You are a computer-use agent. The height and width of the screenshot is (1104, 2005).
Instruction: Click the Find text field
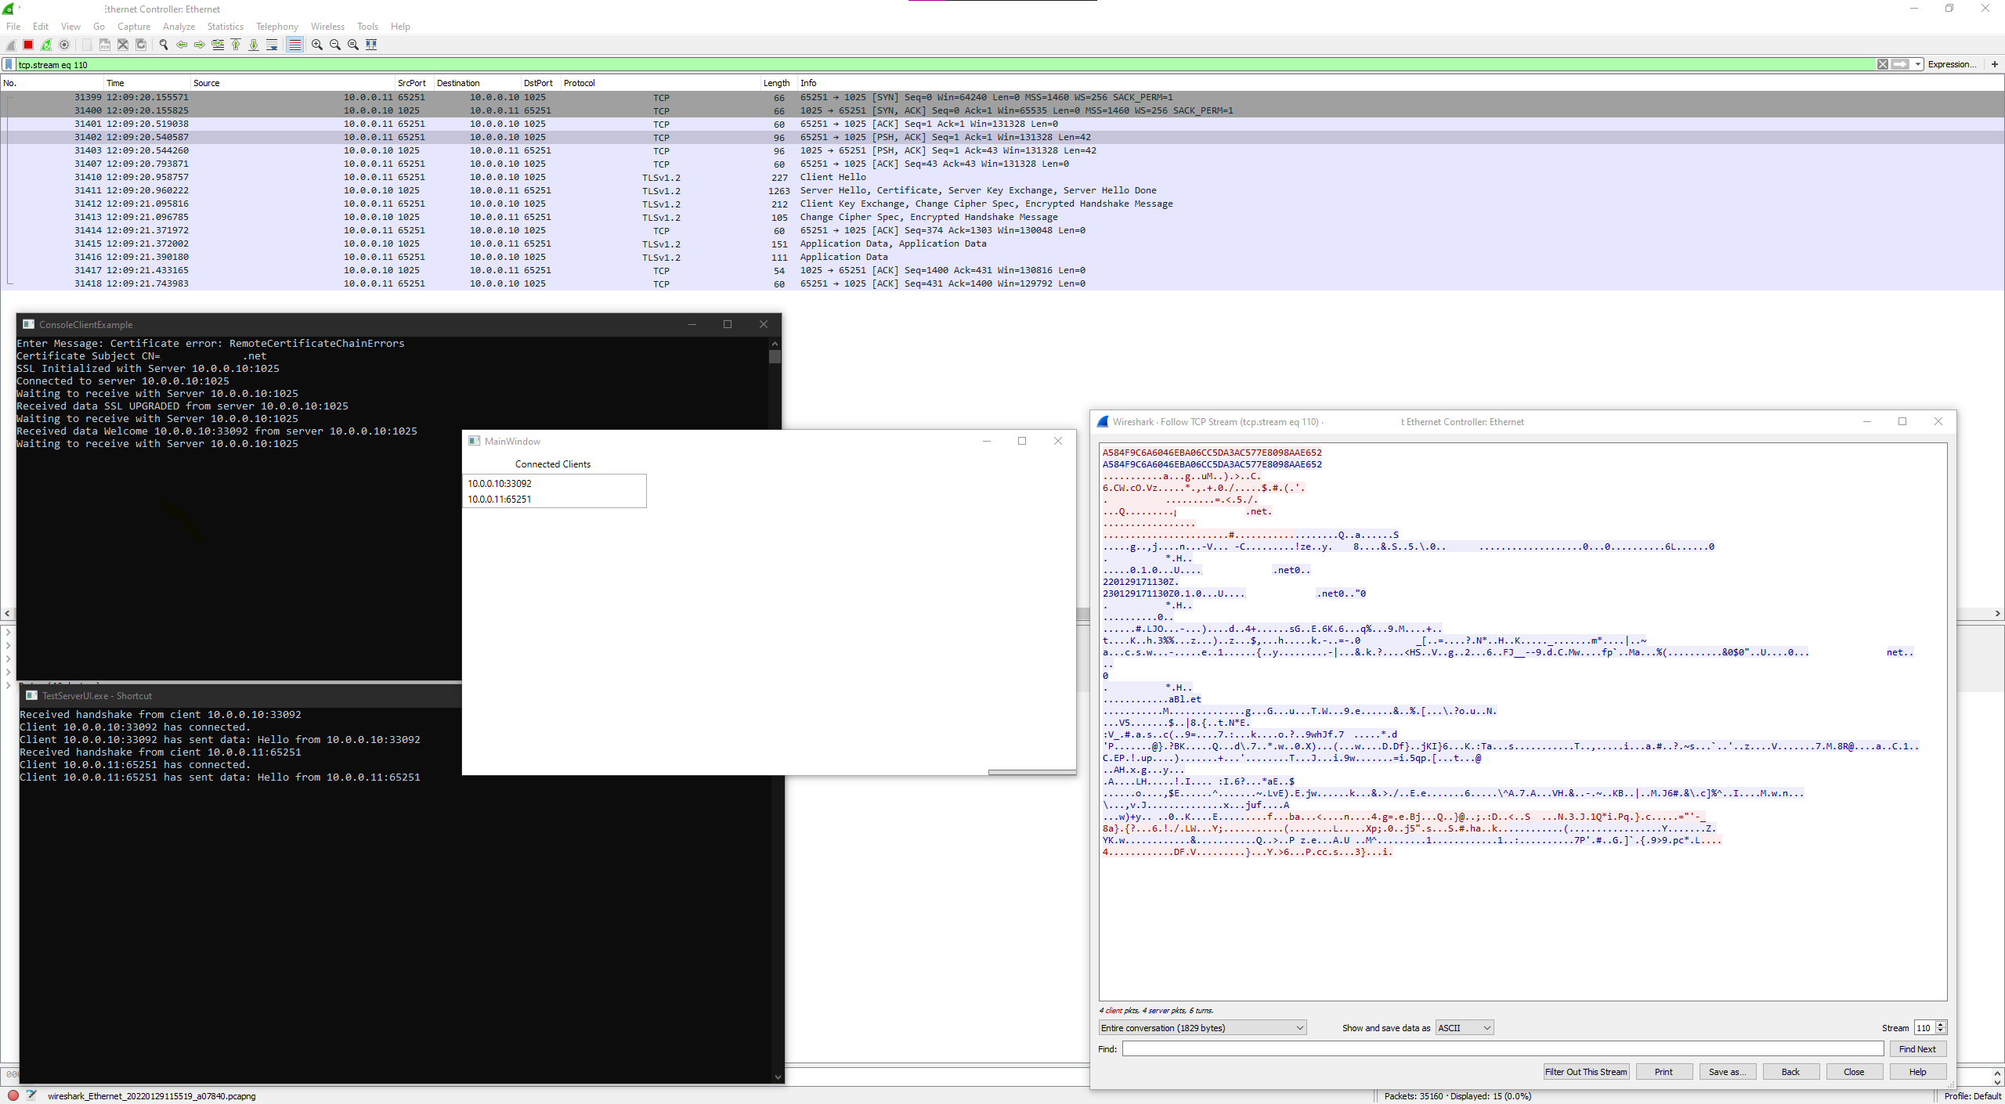[x=1503, y=1049]
